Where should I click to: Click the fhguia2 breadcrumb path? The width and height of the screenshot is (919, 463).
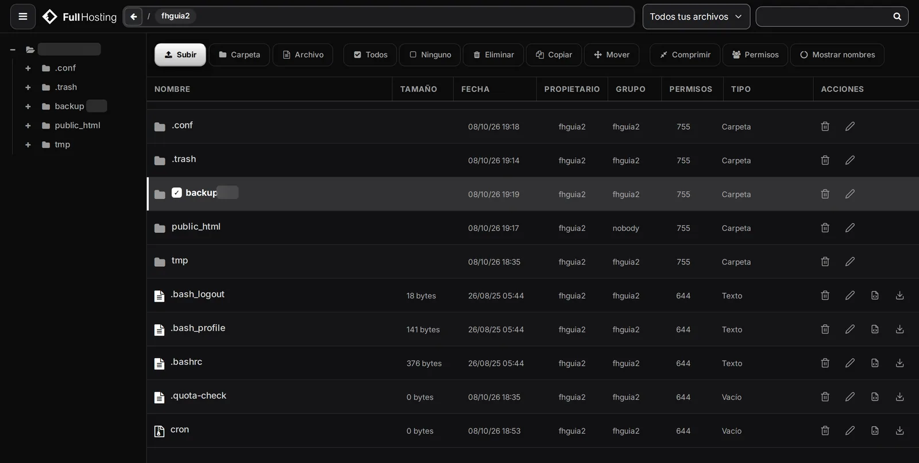pyautogui.click(x=175, y=16)
